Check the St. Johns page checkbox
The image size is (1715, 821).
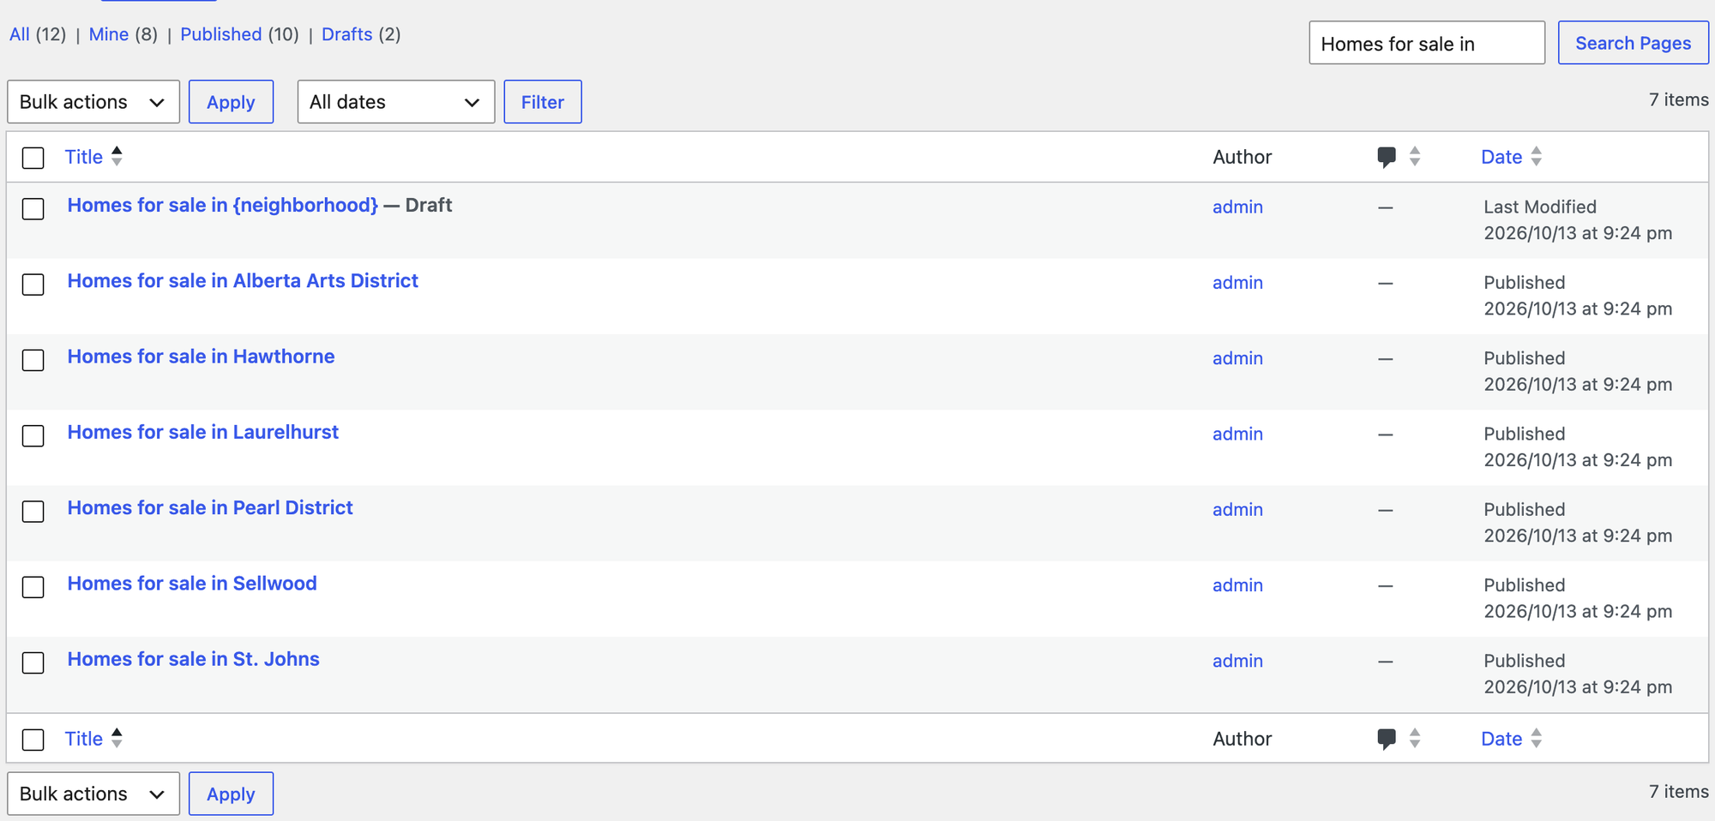pos(33,662)
